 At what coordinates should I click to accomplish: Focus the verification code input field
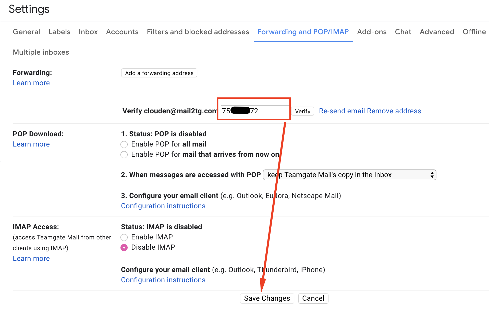click(x=255, y=111)
